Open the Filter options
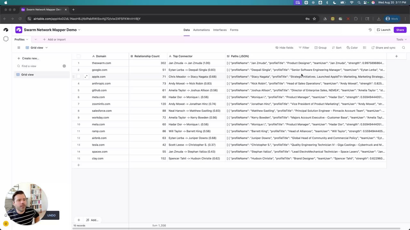The image size is (410, 230). point(304,48)
